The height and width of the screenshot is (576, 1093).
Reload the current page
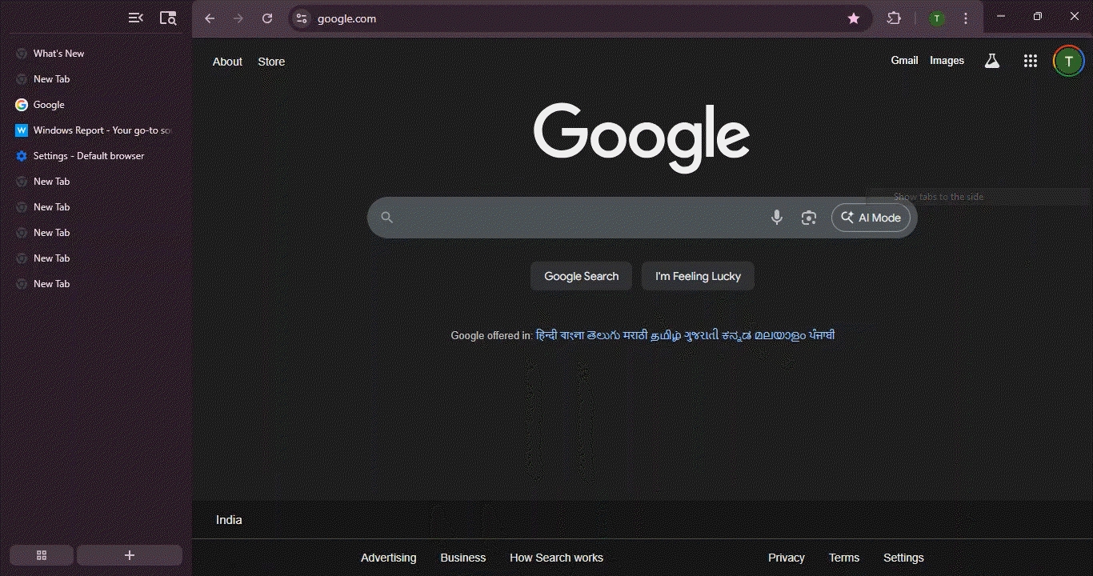(267, 18)
